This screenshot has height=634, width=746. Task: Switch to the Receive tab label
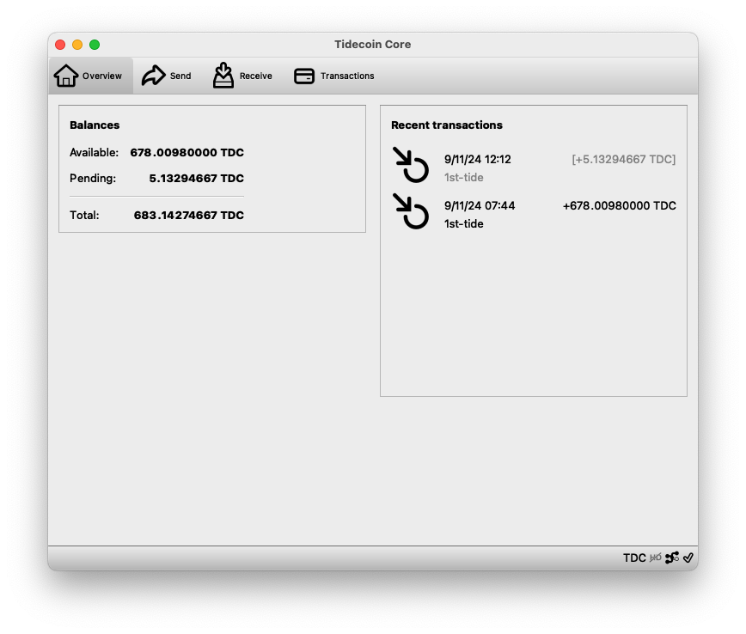coord(256,76)
